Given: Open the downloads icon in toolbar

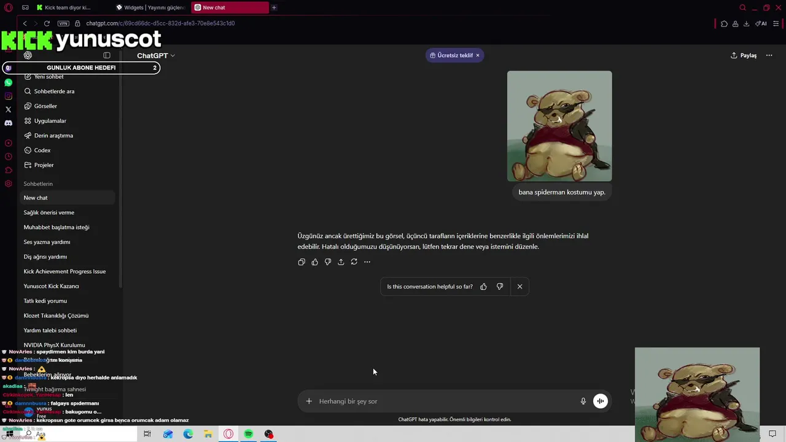Looking at the screenshot, I should [x=746, y=23].
